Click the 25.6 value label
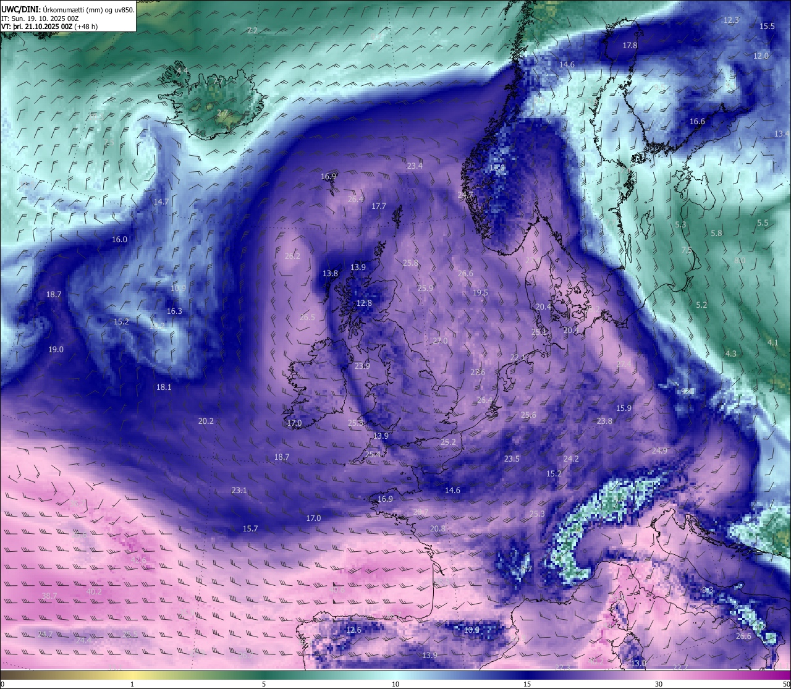The width and height of the screenshot is (791, 689). (528, 415)
